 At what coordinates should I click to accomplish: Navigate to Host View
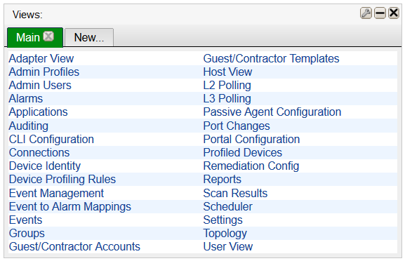click(227, 72)
